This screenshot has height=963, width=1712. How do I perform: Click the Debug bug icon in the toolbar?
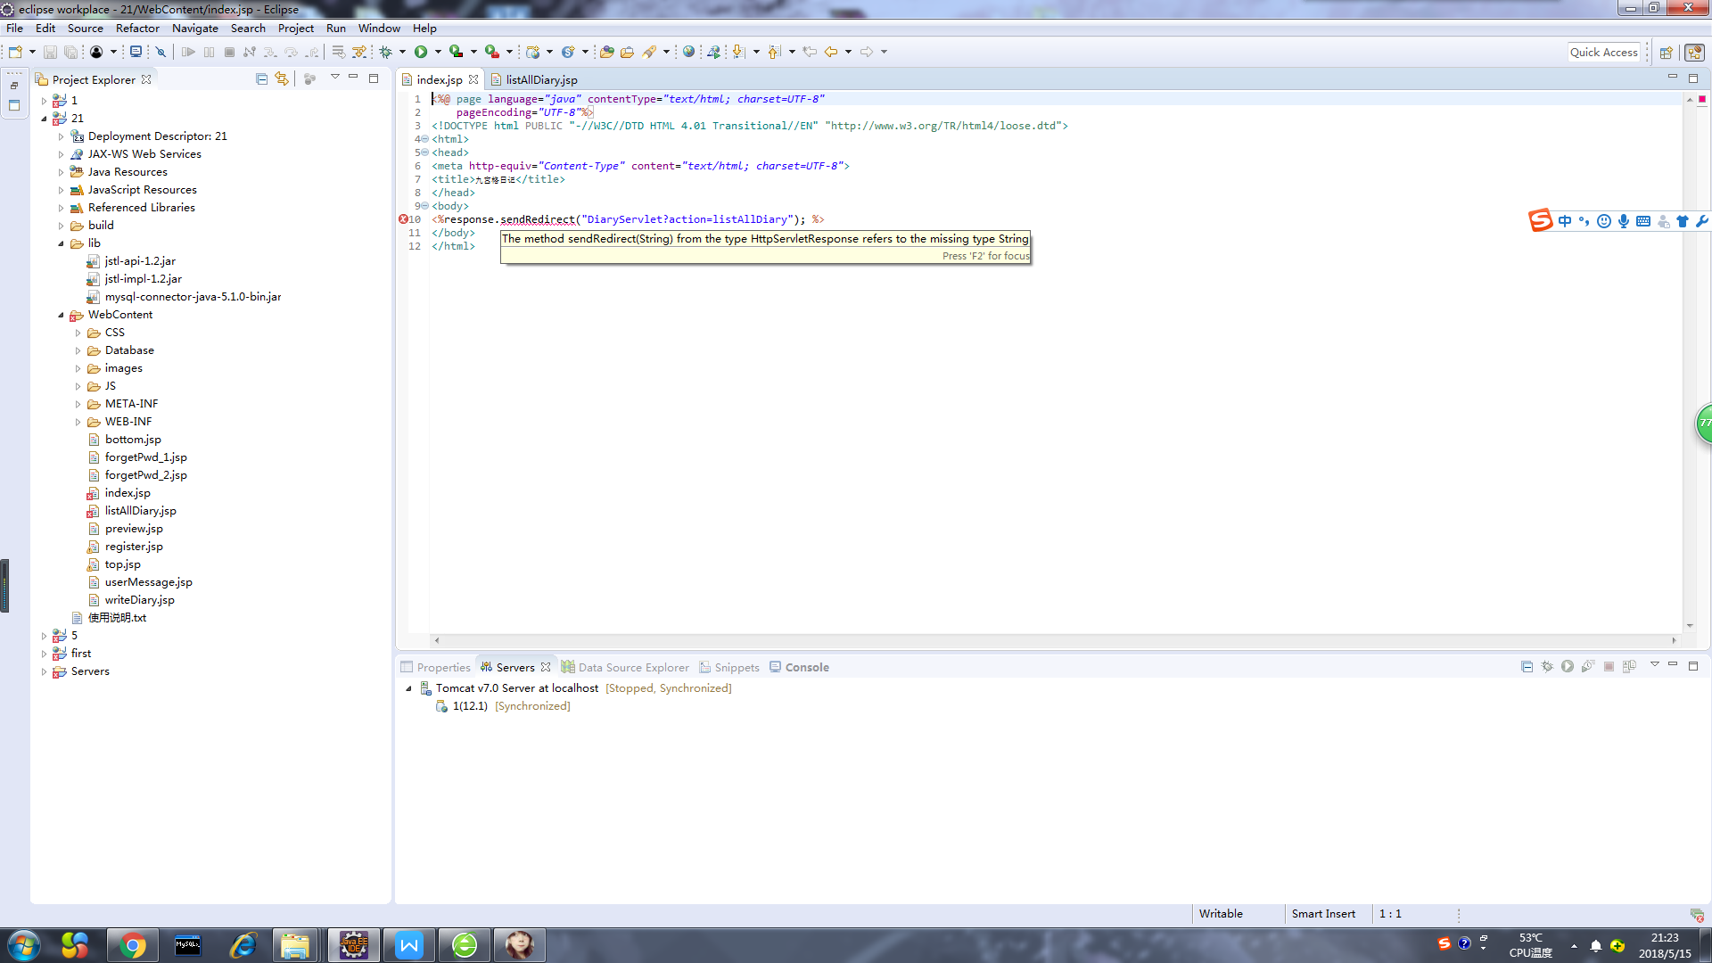386,52
